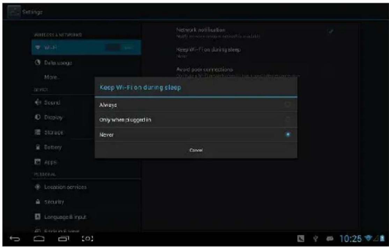Tap the Back navigation icon
This screenshot has width=389, height=247.
pos(15,239)
